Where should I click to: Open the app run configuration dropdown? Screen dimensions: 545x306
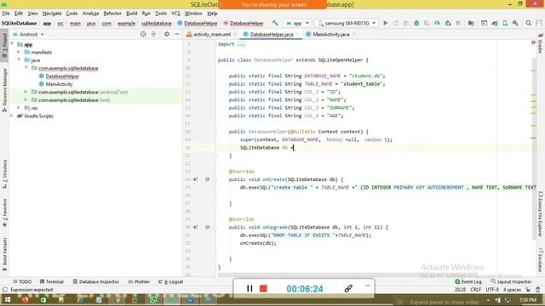[x=297, y=23]
